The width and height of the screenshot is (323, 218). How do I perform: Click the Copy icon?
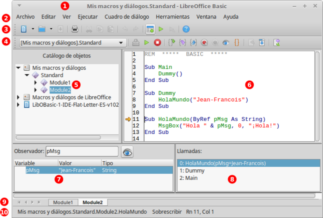[x=100, y=29]
